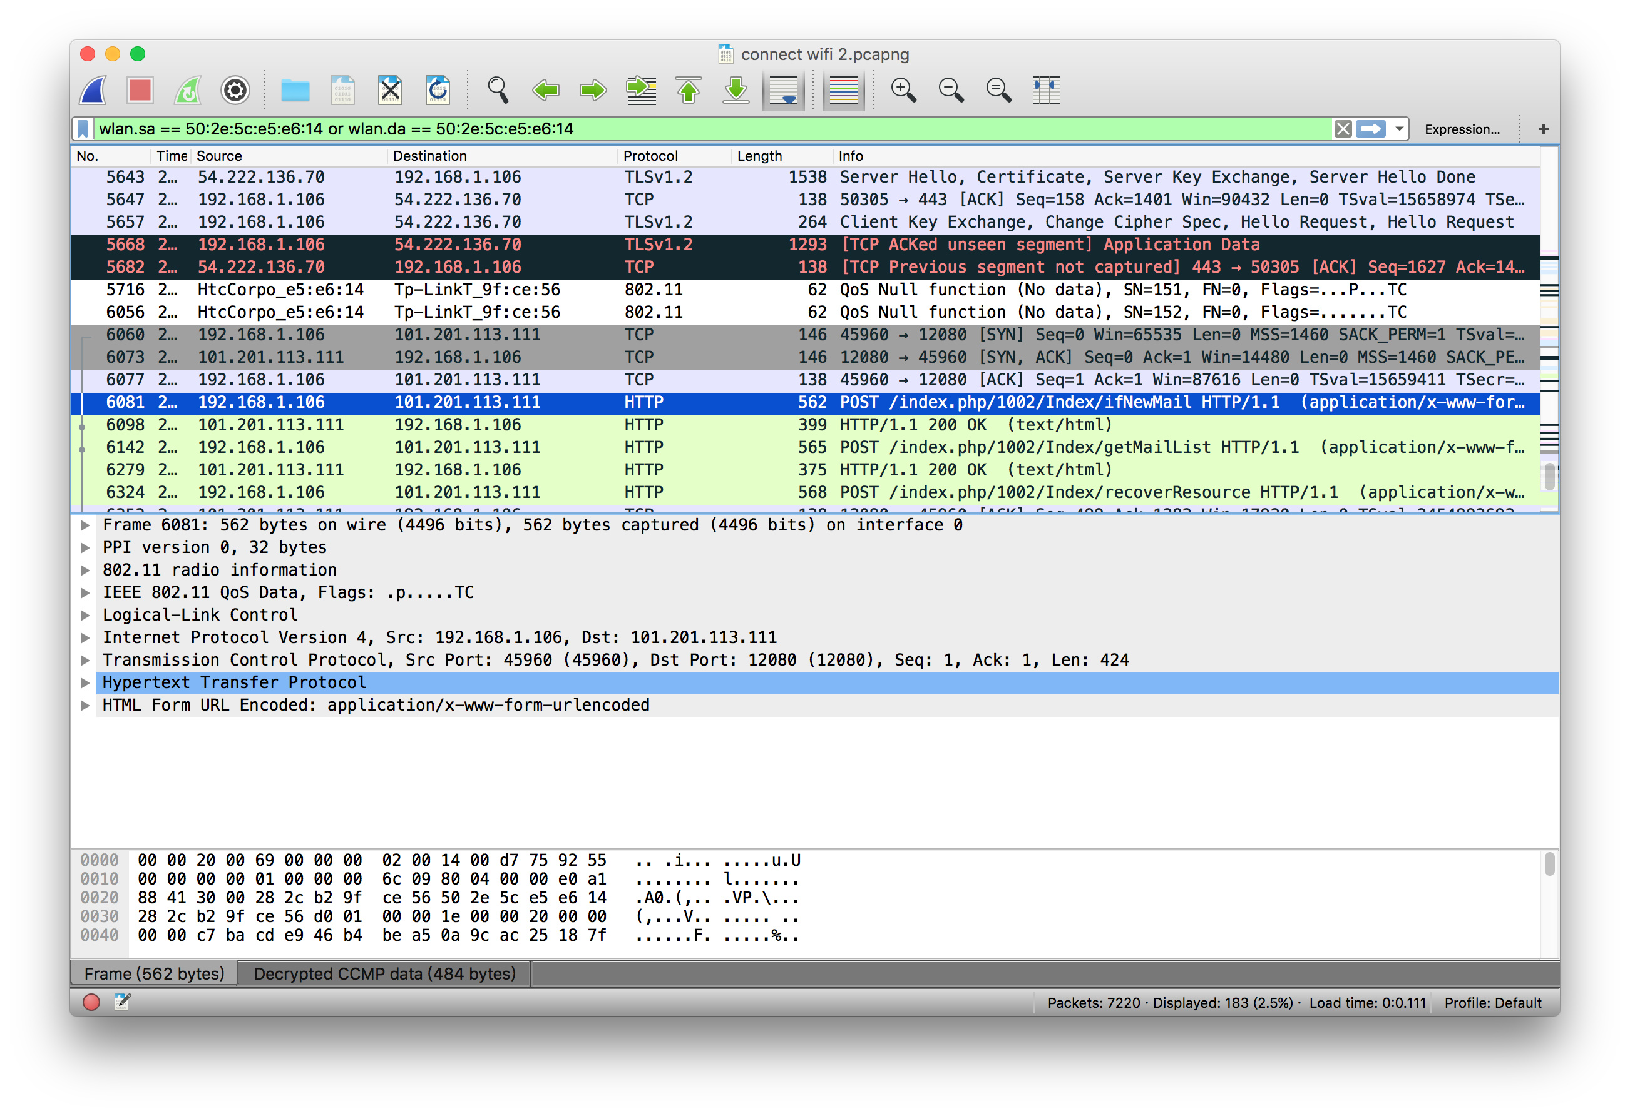Toggle packet list colorization
This screenshot has height=1116, width=1630.
coord(843,91)
